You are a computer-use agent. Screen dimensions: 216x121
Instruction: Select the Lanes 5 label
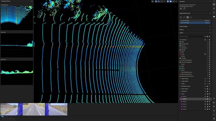point(185,107)
